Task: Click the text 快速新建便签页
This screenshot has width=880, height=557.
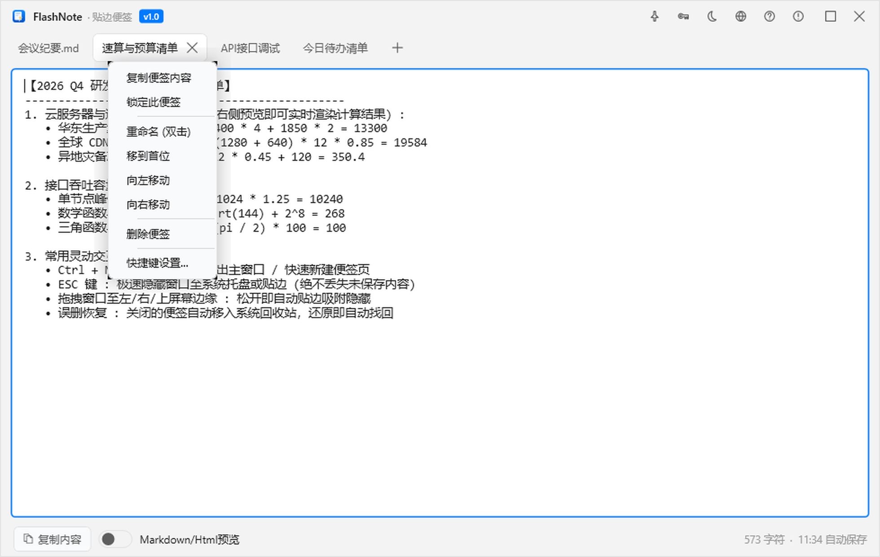Action: [x=327, y=270]
